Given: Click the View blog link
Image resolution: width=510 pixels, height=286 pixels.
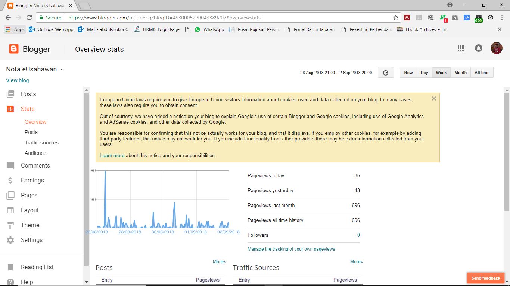Looking at the screenshot, I should tap(17, 80).
